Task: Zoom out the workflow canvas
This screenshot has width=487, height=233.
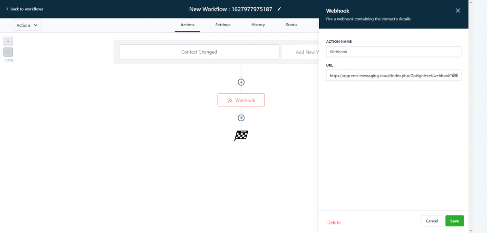Action: click(8, 52)
